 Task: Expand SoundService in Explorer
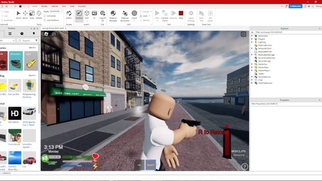[x=252, y=77]
